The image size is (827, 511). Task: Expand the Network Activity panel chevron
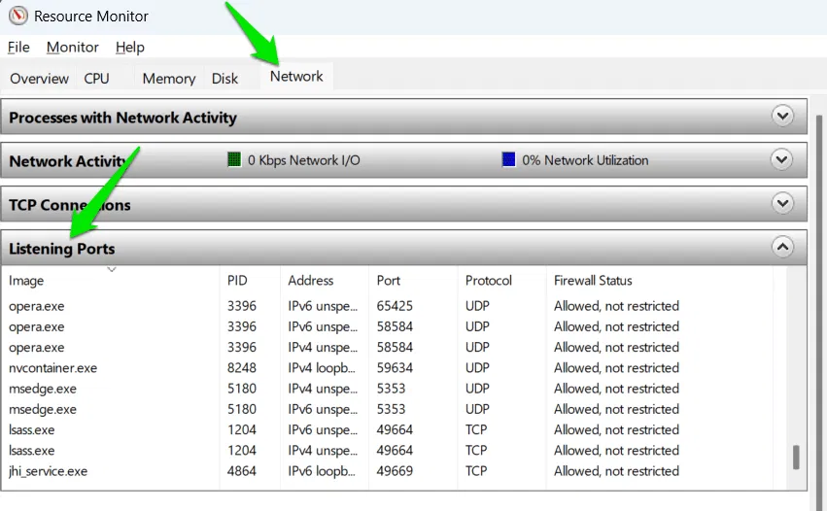[782, 159]
